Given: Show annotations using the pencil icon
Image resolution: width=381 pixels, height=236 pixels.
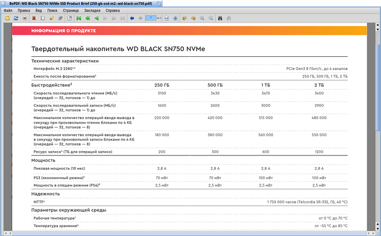Looking at the screenshot, I should (51, 18).
